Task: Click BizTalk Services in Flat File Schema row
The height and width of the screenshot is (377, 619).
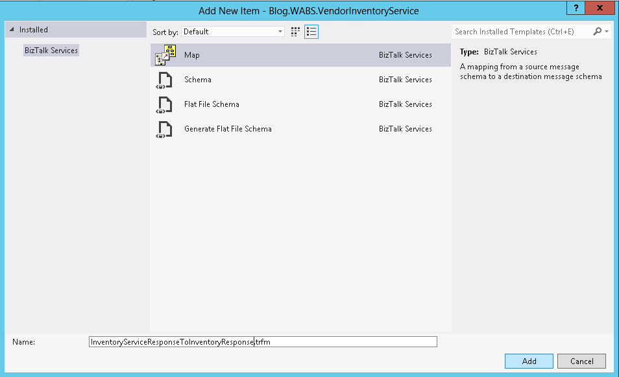Action: point(406,104)
